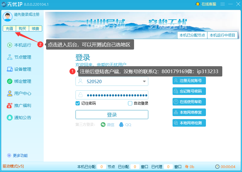Screen dimensions: 242x172
Task: Minimize the 无忧IP window
Action: pyautogui.click(x=230, y=4)
